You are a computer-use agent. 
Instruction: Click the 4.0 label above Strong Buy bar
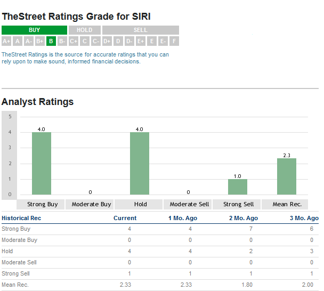pos(42,130)
